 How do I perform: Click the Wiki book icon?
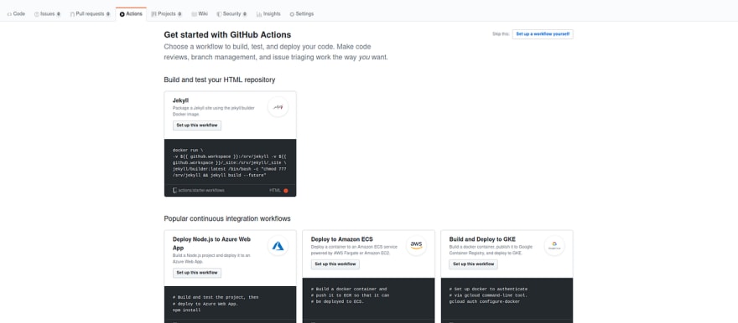click(194, 14)
